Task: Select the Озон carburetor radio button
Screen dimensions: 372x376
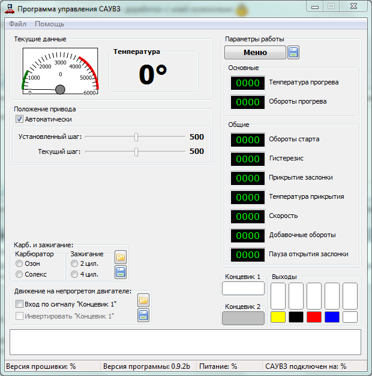Action: (x=19, y=263)
